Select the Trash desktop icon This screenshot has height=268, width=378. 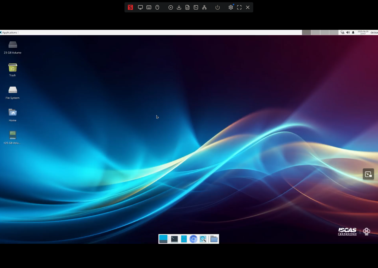point(13,70)
